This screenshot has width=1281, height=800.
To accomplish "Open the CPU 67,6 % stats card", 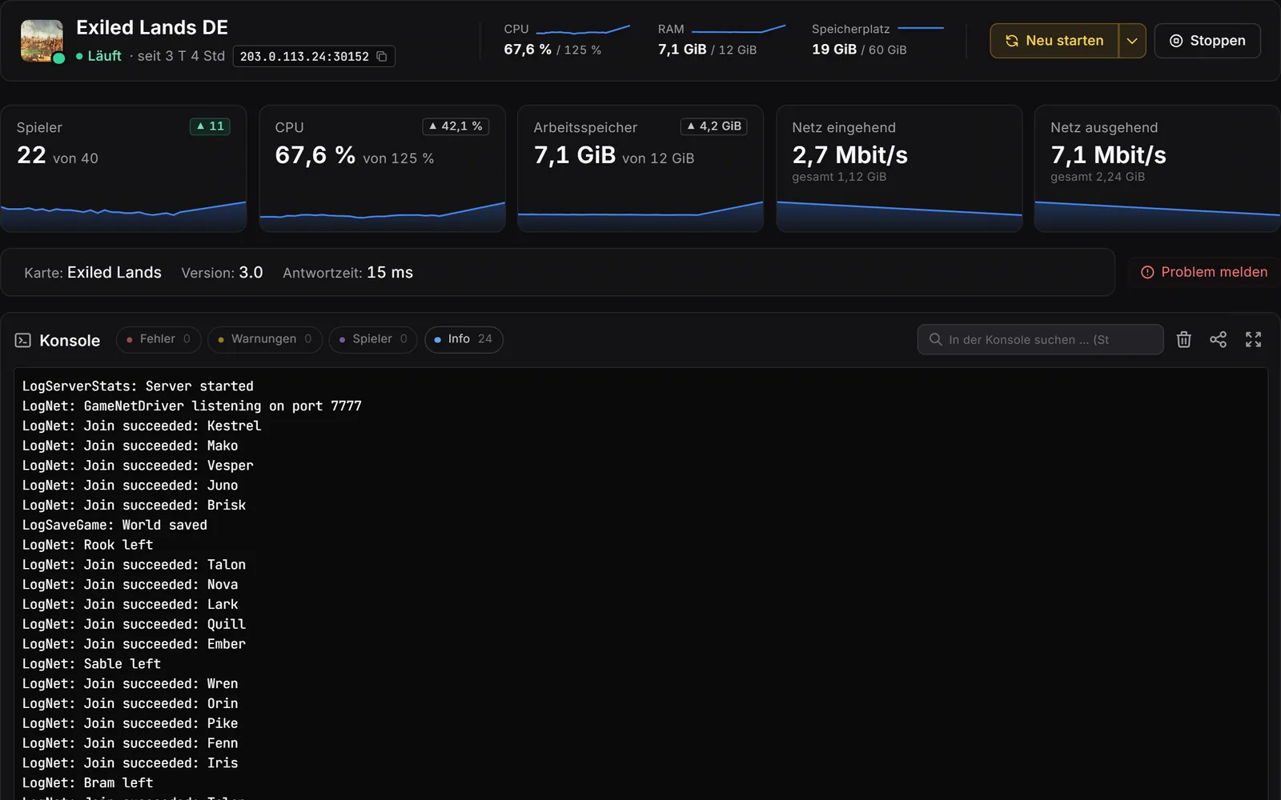I will tap(382, 169).
